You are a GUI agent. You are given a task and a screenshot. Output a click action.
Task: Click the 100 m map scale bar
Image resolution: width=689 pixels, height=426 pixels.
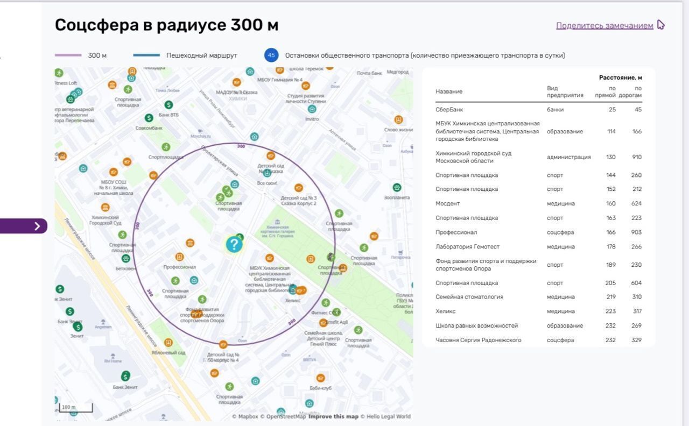tap(76, 408)
